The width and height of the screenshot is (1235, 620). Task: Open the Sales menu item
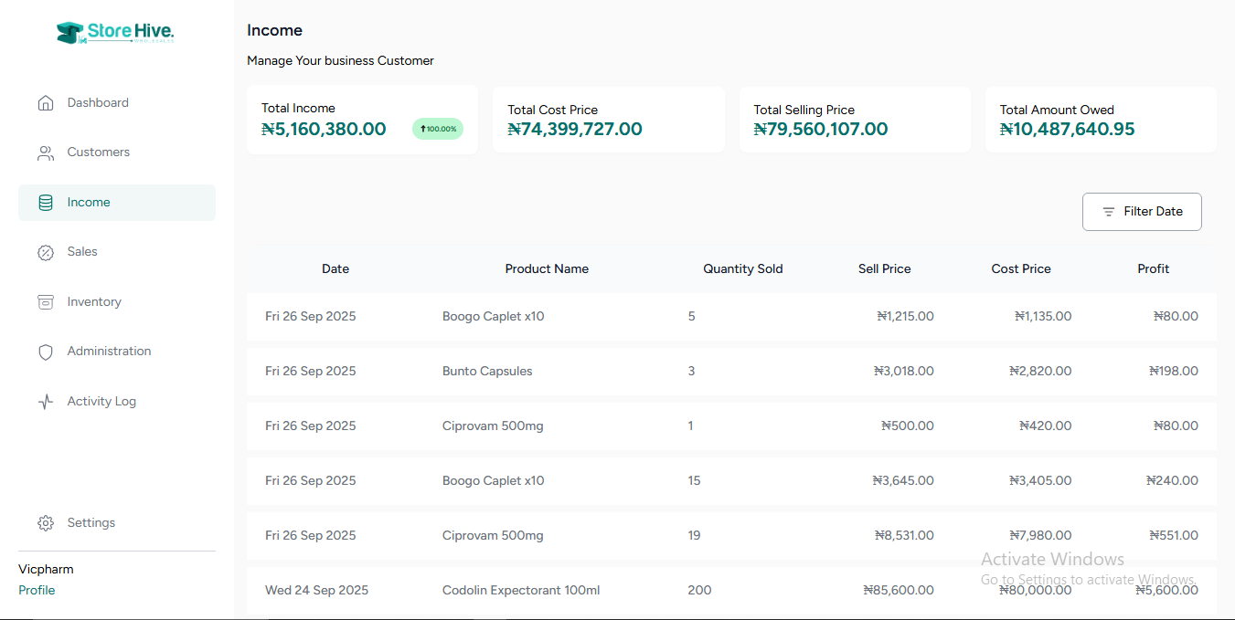click(82, 252)
